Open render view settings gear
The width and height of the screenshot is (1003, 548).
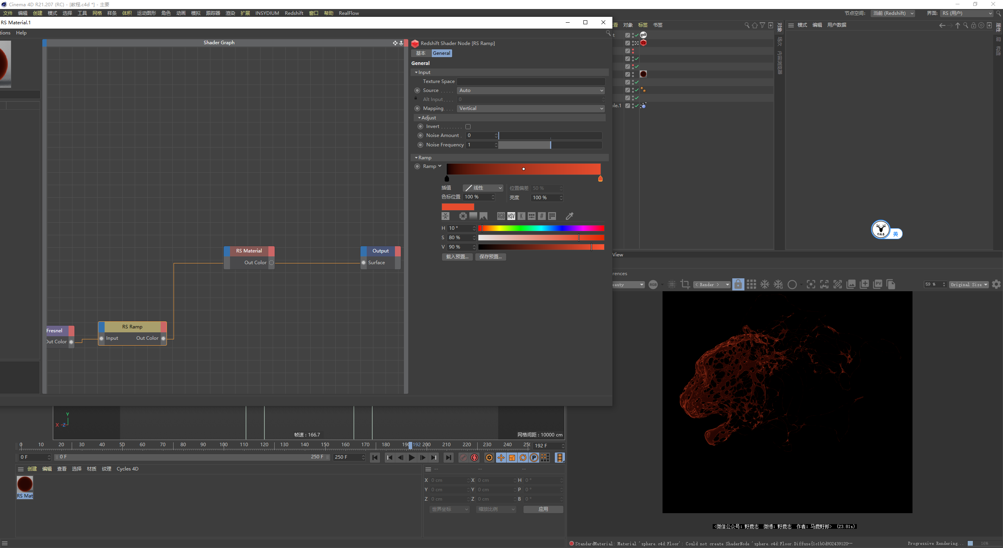click(x=996, y=285)
